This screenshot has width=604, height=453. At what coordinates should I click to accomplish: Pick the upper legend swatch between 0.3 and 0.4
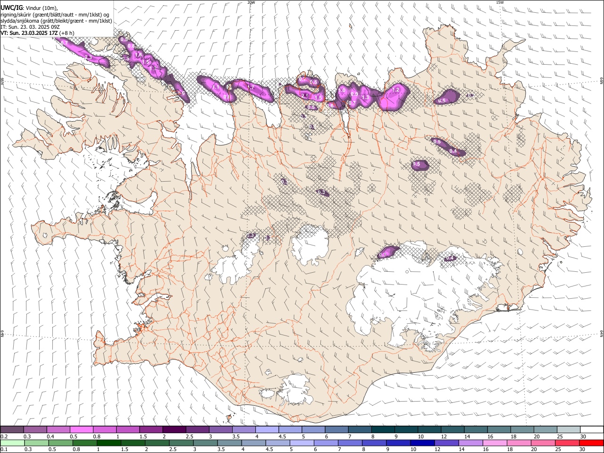[35, 429]
